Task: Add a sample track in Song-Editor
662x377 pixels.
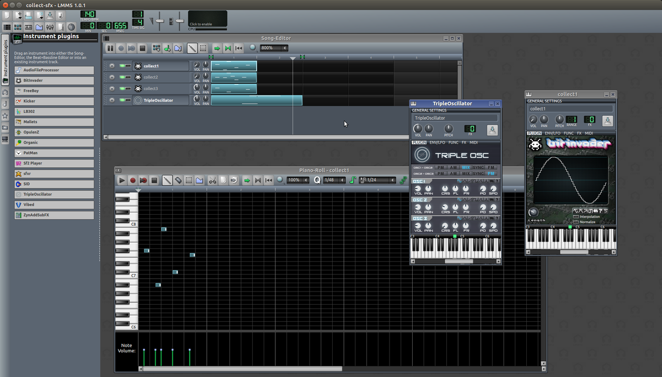Action: [167, 48]
